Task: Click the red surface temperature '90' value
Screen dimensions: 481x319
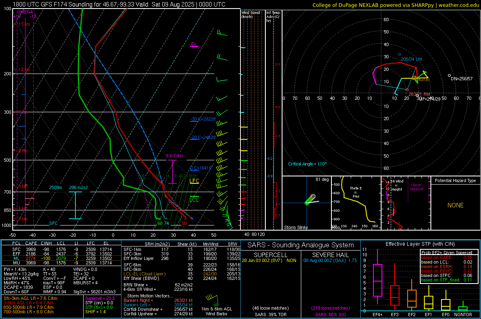Action: click(184, 223)
